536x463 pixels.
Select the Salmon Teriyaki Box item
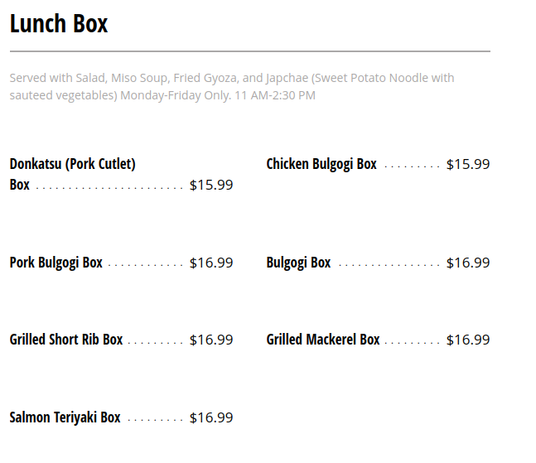[65, 417]
